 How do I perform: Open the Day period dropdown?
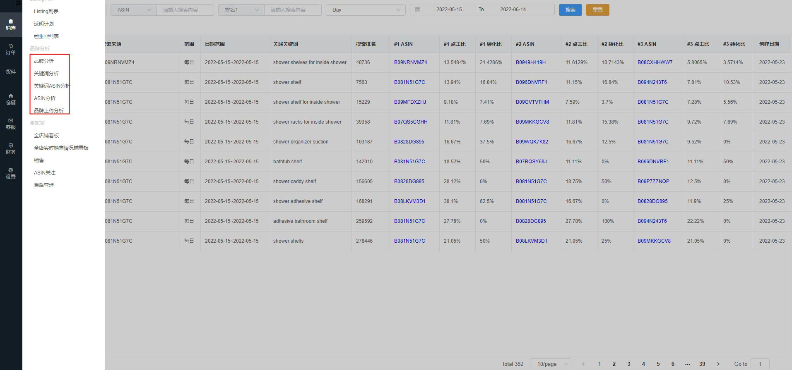point(366,10)
